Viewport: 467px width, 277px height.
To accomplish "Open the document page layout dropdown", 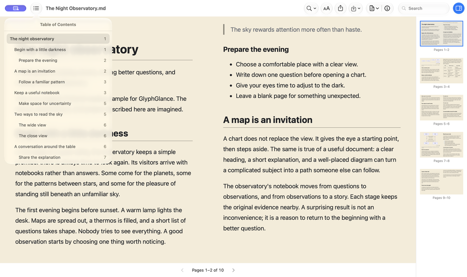I will click(374, 8).
